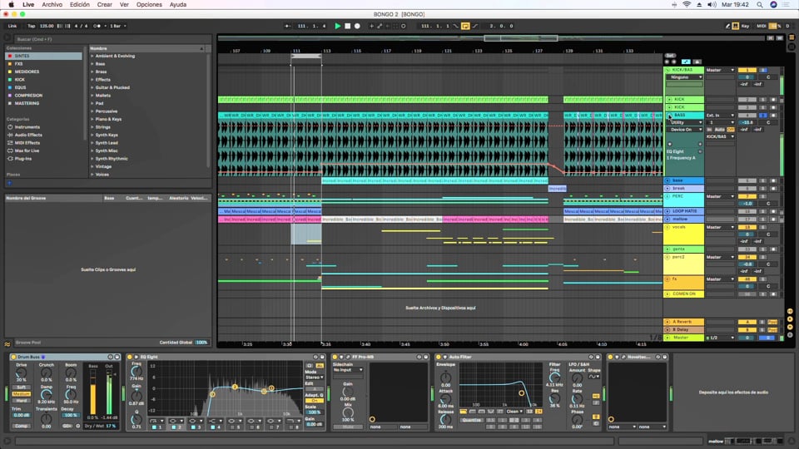Unfold the KICK/BAS group track

point(667,70)
